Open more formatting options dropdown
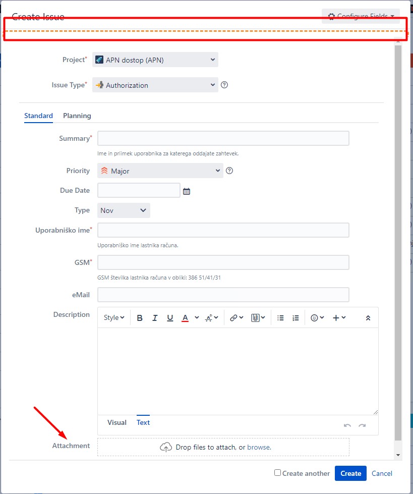This screenshot has width=413, height=494. click(211, 317)
